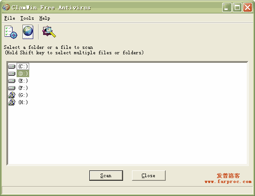The image size is (255, 196).
Task: Select the (H:) drive label
Action: click(x=23, y=102)
